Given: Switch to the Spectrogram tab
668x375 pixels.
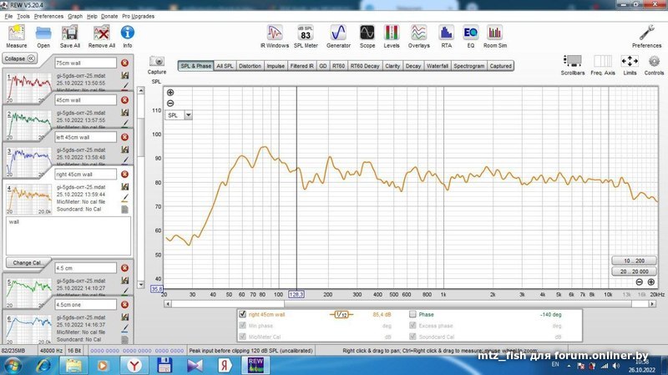Looking at the screenshot, I should (468, 66).
